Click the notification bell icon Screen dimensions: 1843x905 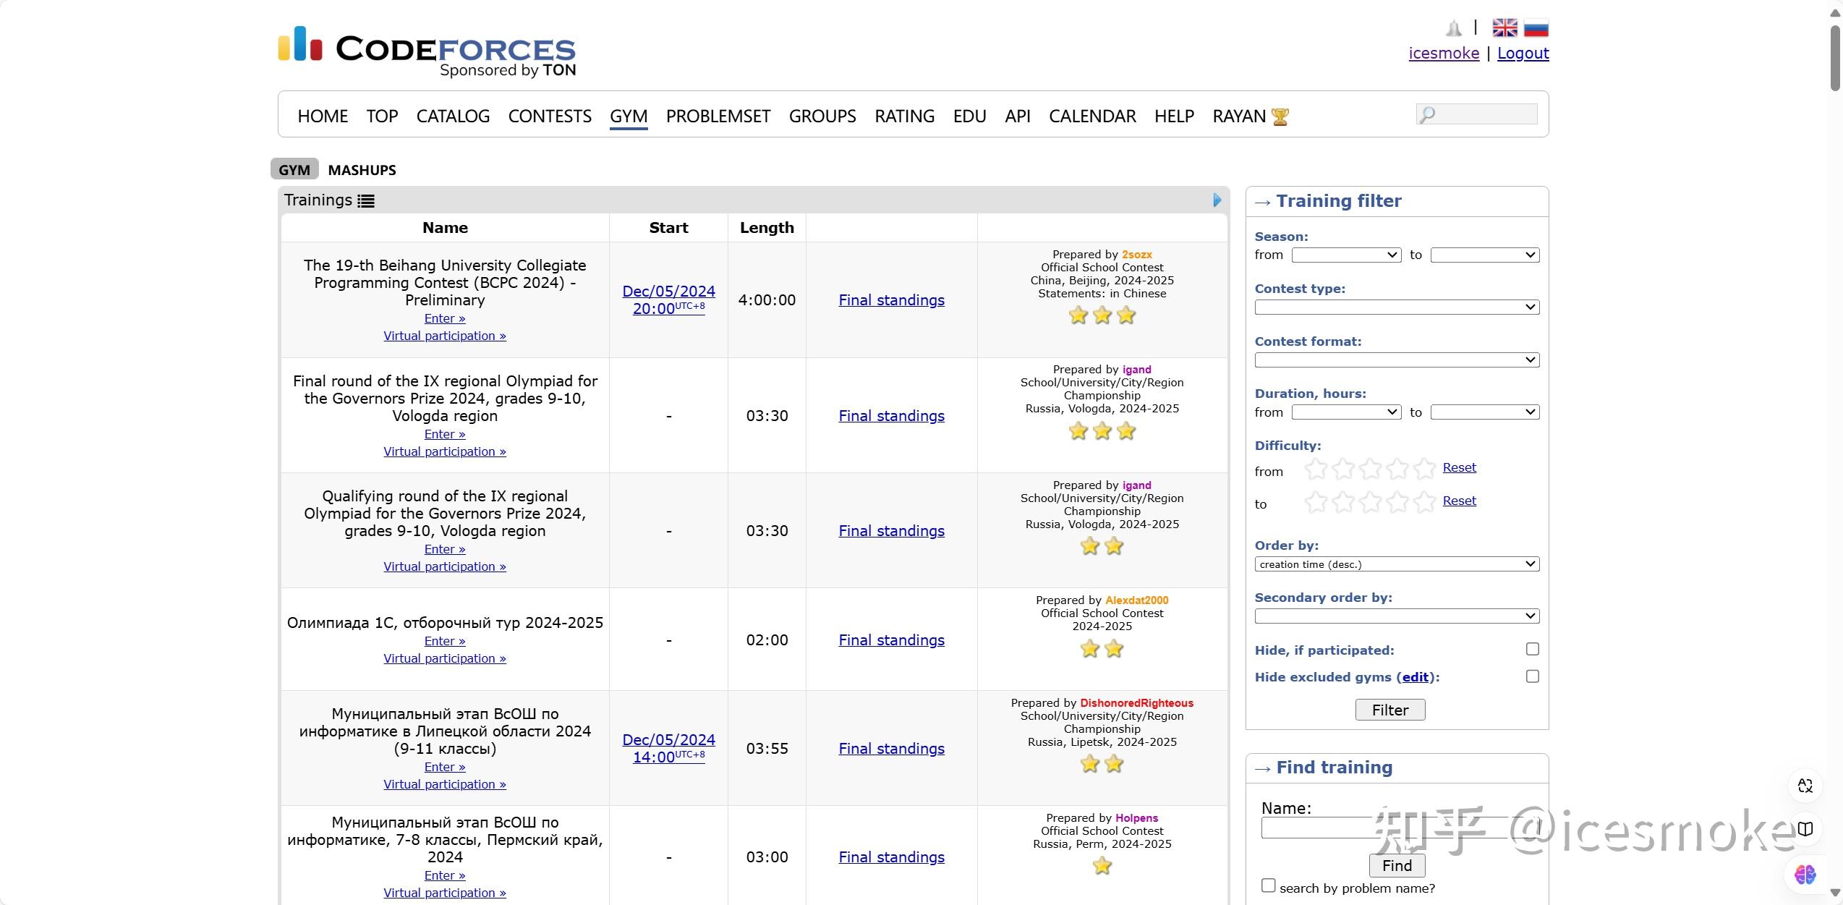pos(1453,28)
